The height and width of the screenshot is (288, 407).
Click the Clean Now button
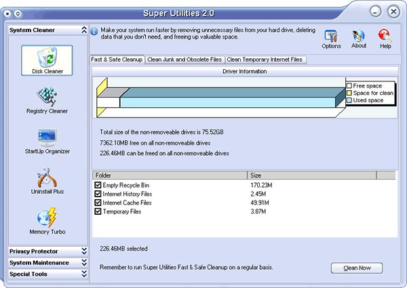point(357,268)
